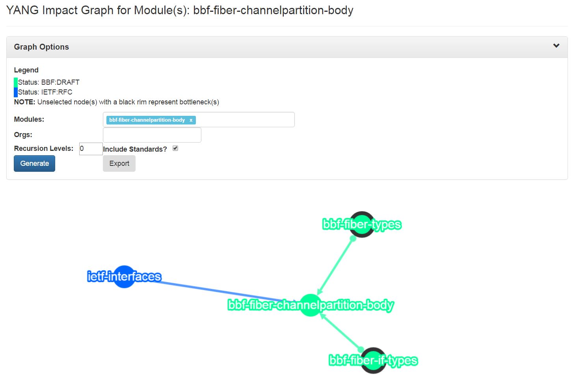The image size is (577, 388).
Task: Click the blue IETF:RFC legend swatch
Action: click(x=16, y=92)
